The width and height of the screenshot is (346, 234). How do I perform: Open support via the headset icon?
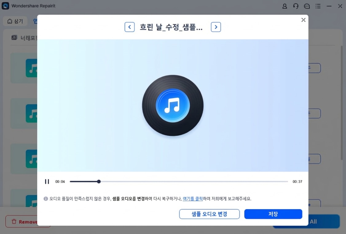[296, 6]
